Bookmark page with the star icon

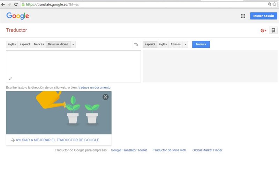[275, 4]
